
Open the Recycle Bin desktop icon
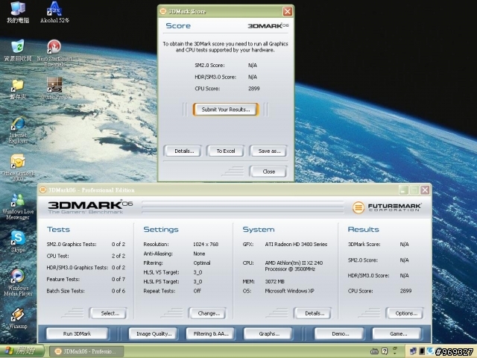(18, 51)
